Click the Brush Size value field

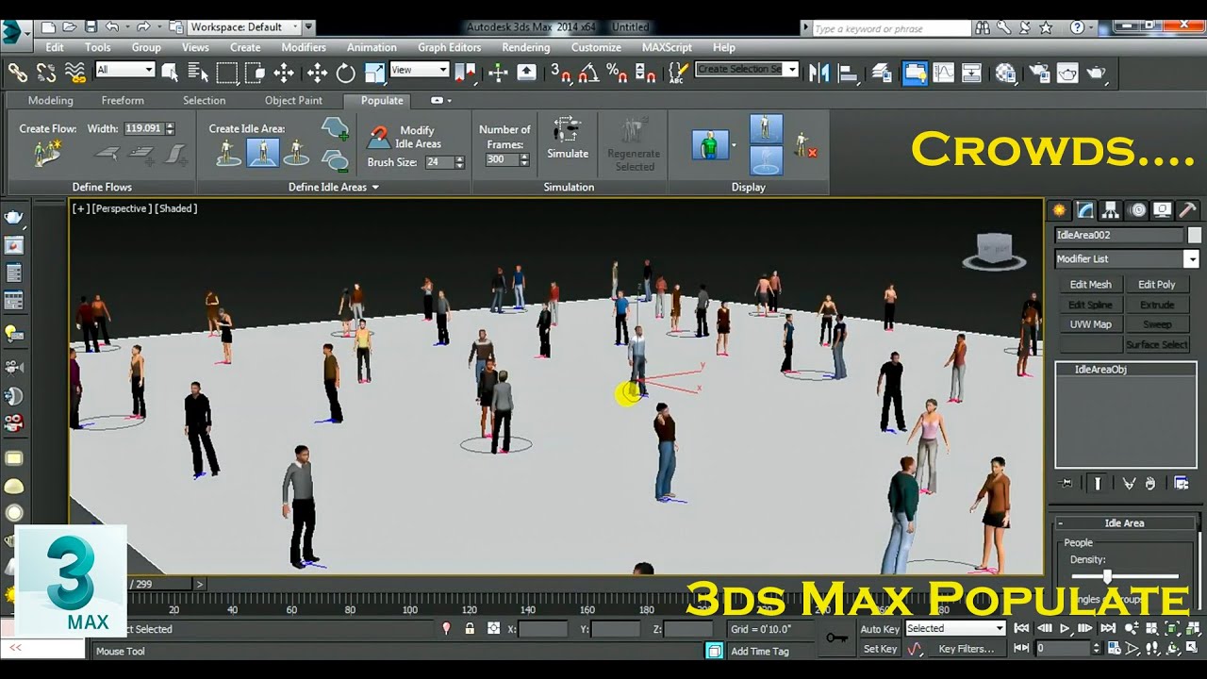[438, 162]
